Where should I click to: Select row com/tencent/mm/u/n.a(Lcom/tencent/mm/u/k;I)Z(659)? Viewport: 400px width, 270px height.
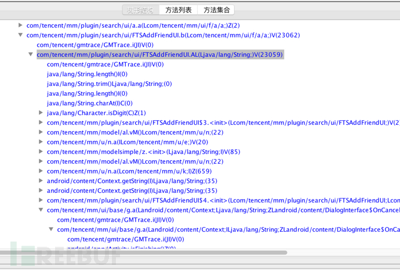click(x=129, y=171)
